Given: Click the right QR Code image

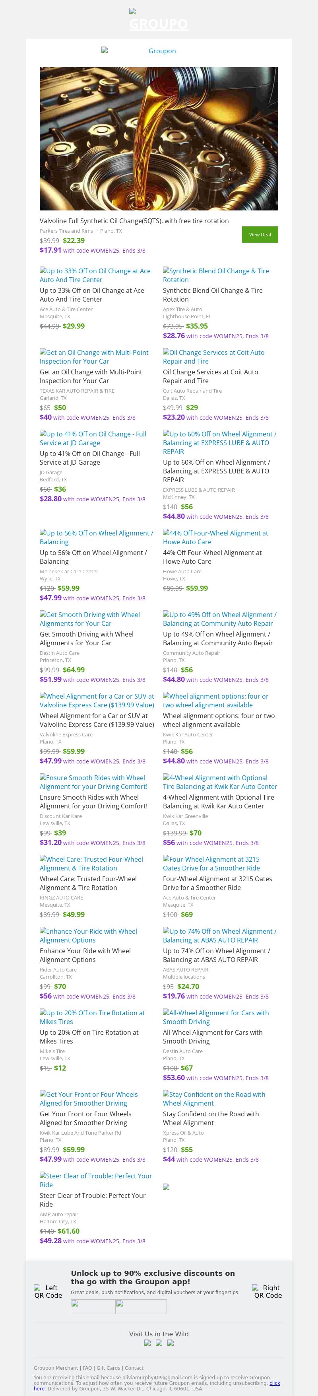Looking at the screenshot, I should (x=267, y=1291).
